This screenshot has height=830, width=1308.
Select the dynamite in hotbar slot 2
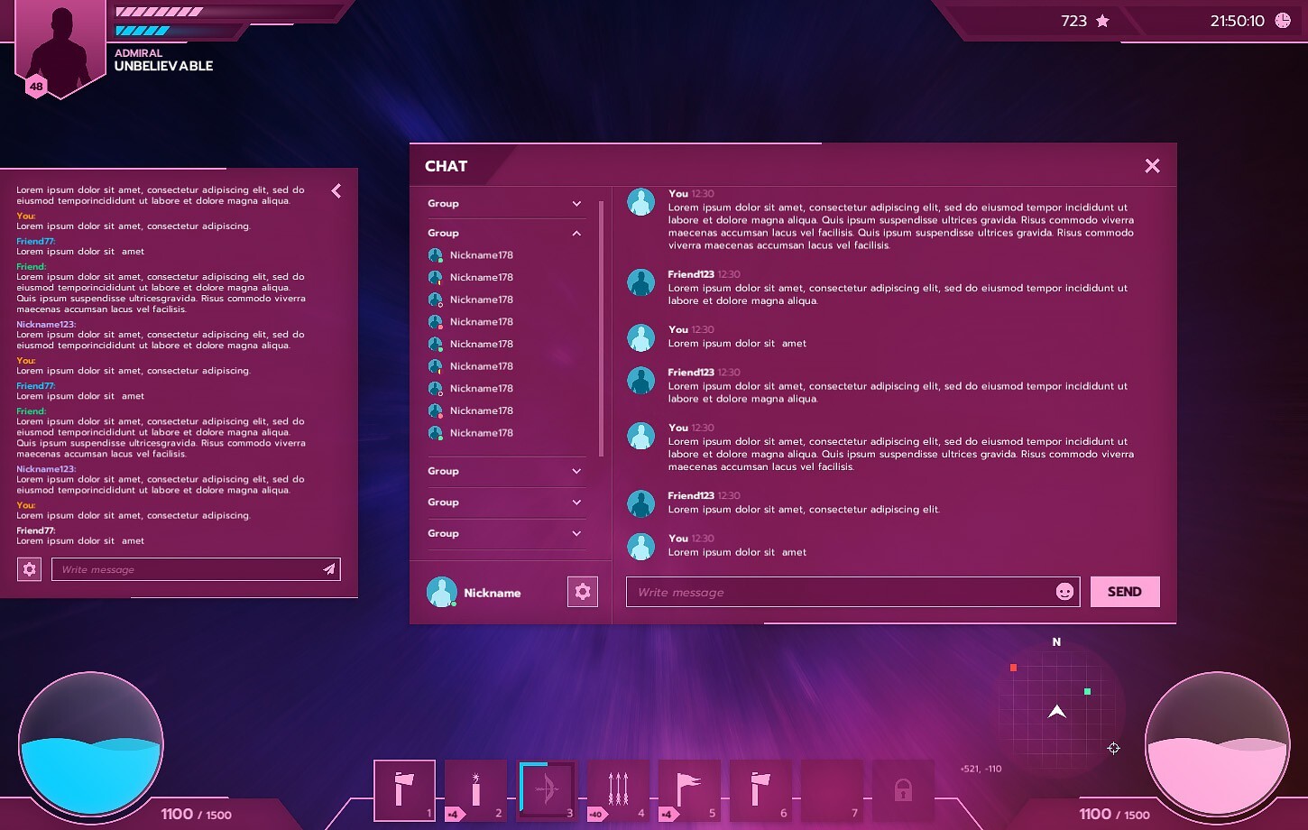tap(475, 790)
